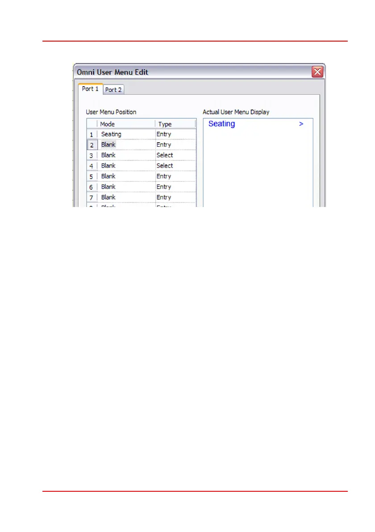The image size is (375, 532).
Task: Click the > arrow beside Seating
Action: coord(301,124)
